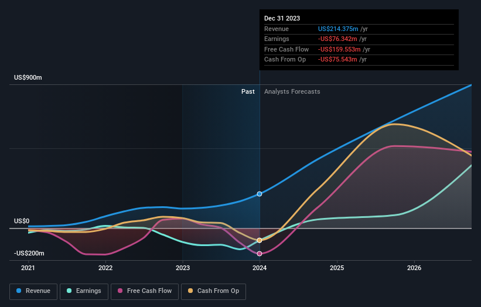Click the blue Revenue data point at 2024
Viewport: 481px width, 307px height.
(x=260, y=194)
